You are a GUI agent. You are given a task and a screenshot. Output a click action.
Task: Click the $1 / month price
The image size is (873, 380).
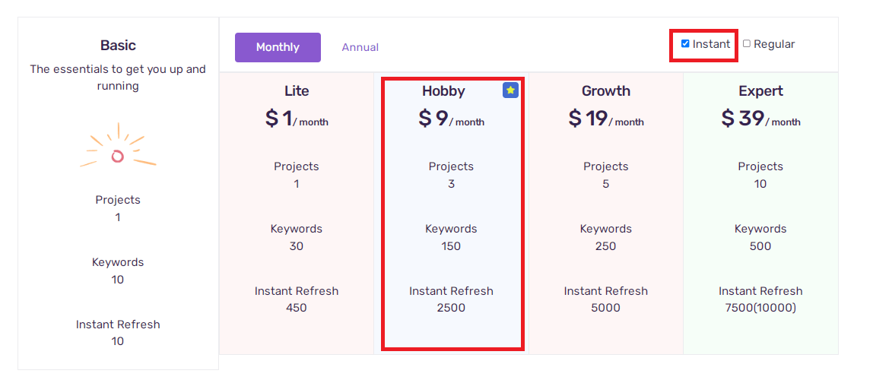point(297,119)
